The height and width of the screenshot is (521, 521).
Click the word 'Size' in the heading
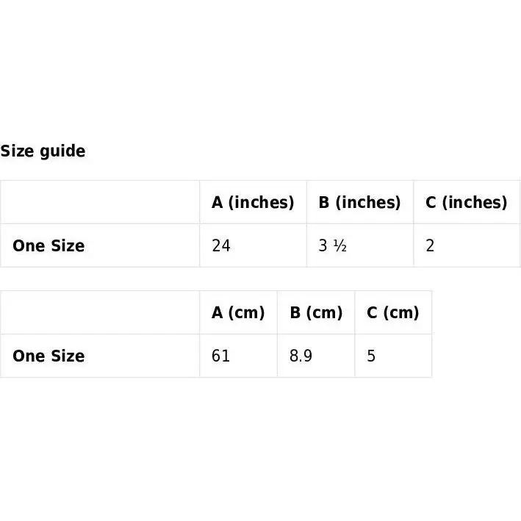pyautogui.click(x=18, y=151)
